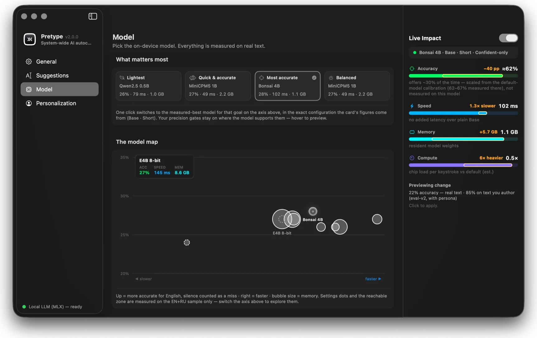Click the Speed progress bar
The height and width of the screenshot is (338, 537).
click(463, 113)
